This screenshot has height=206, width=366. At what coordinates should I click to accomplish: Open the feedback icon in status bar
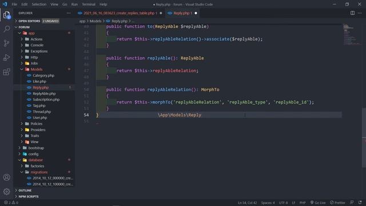click(x=352, y=203)
